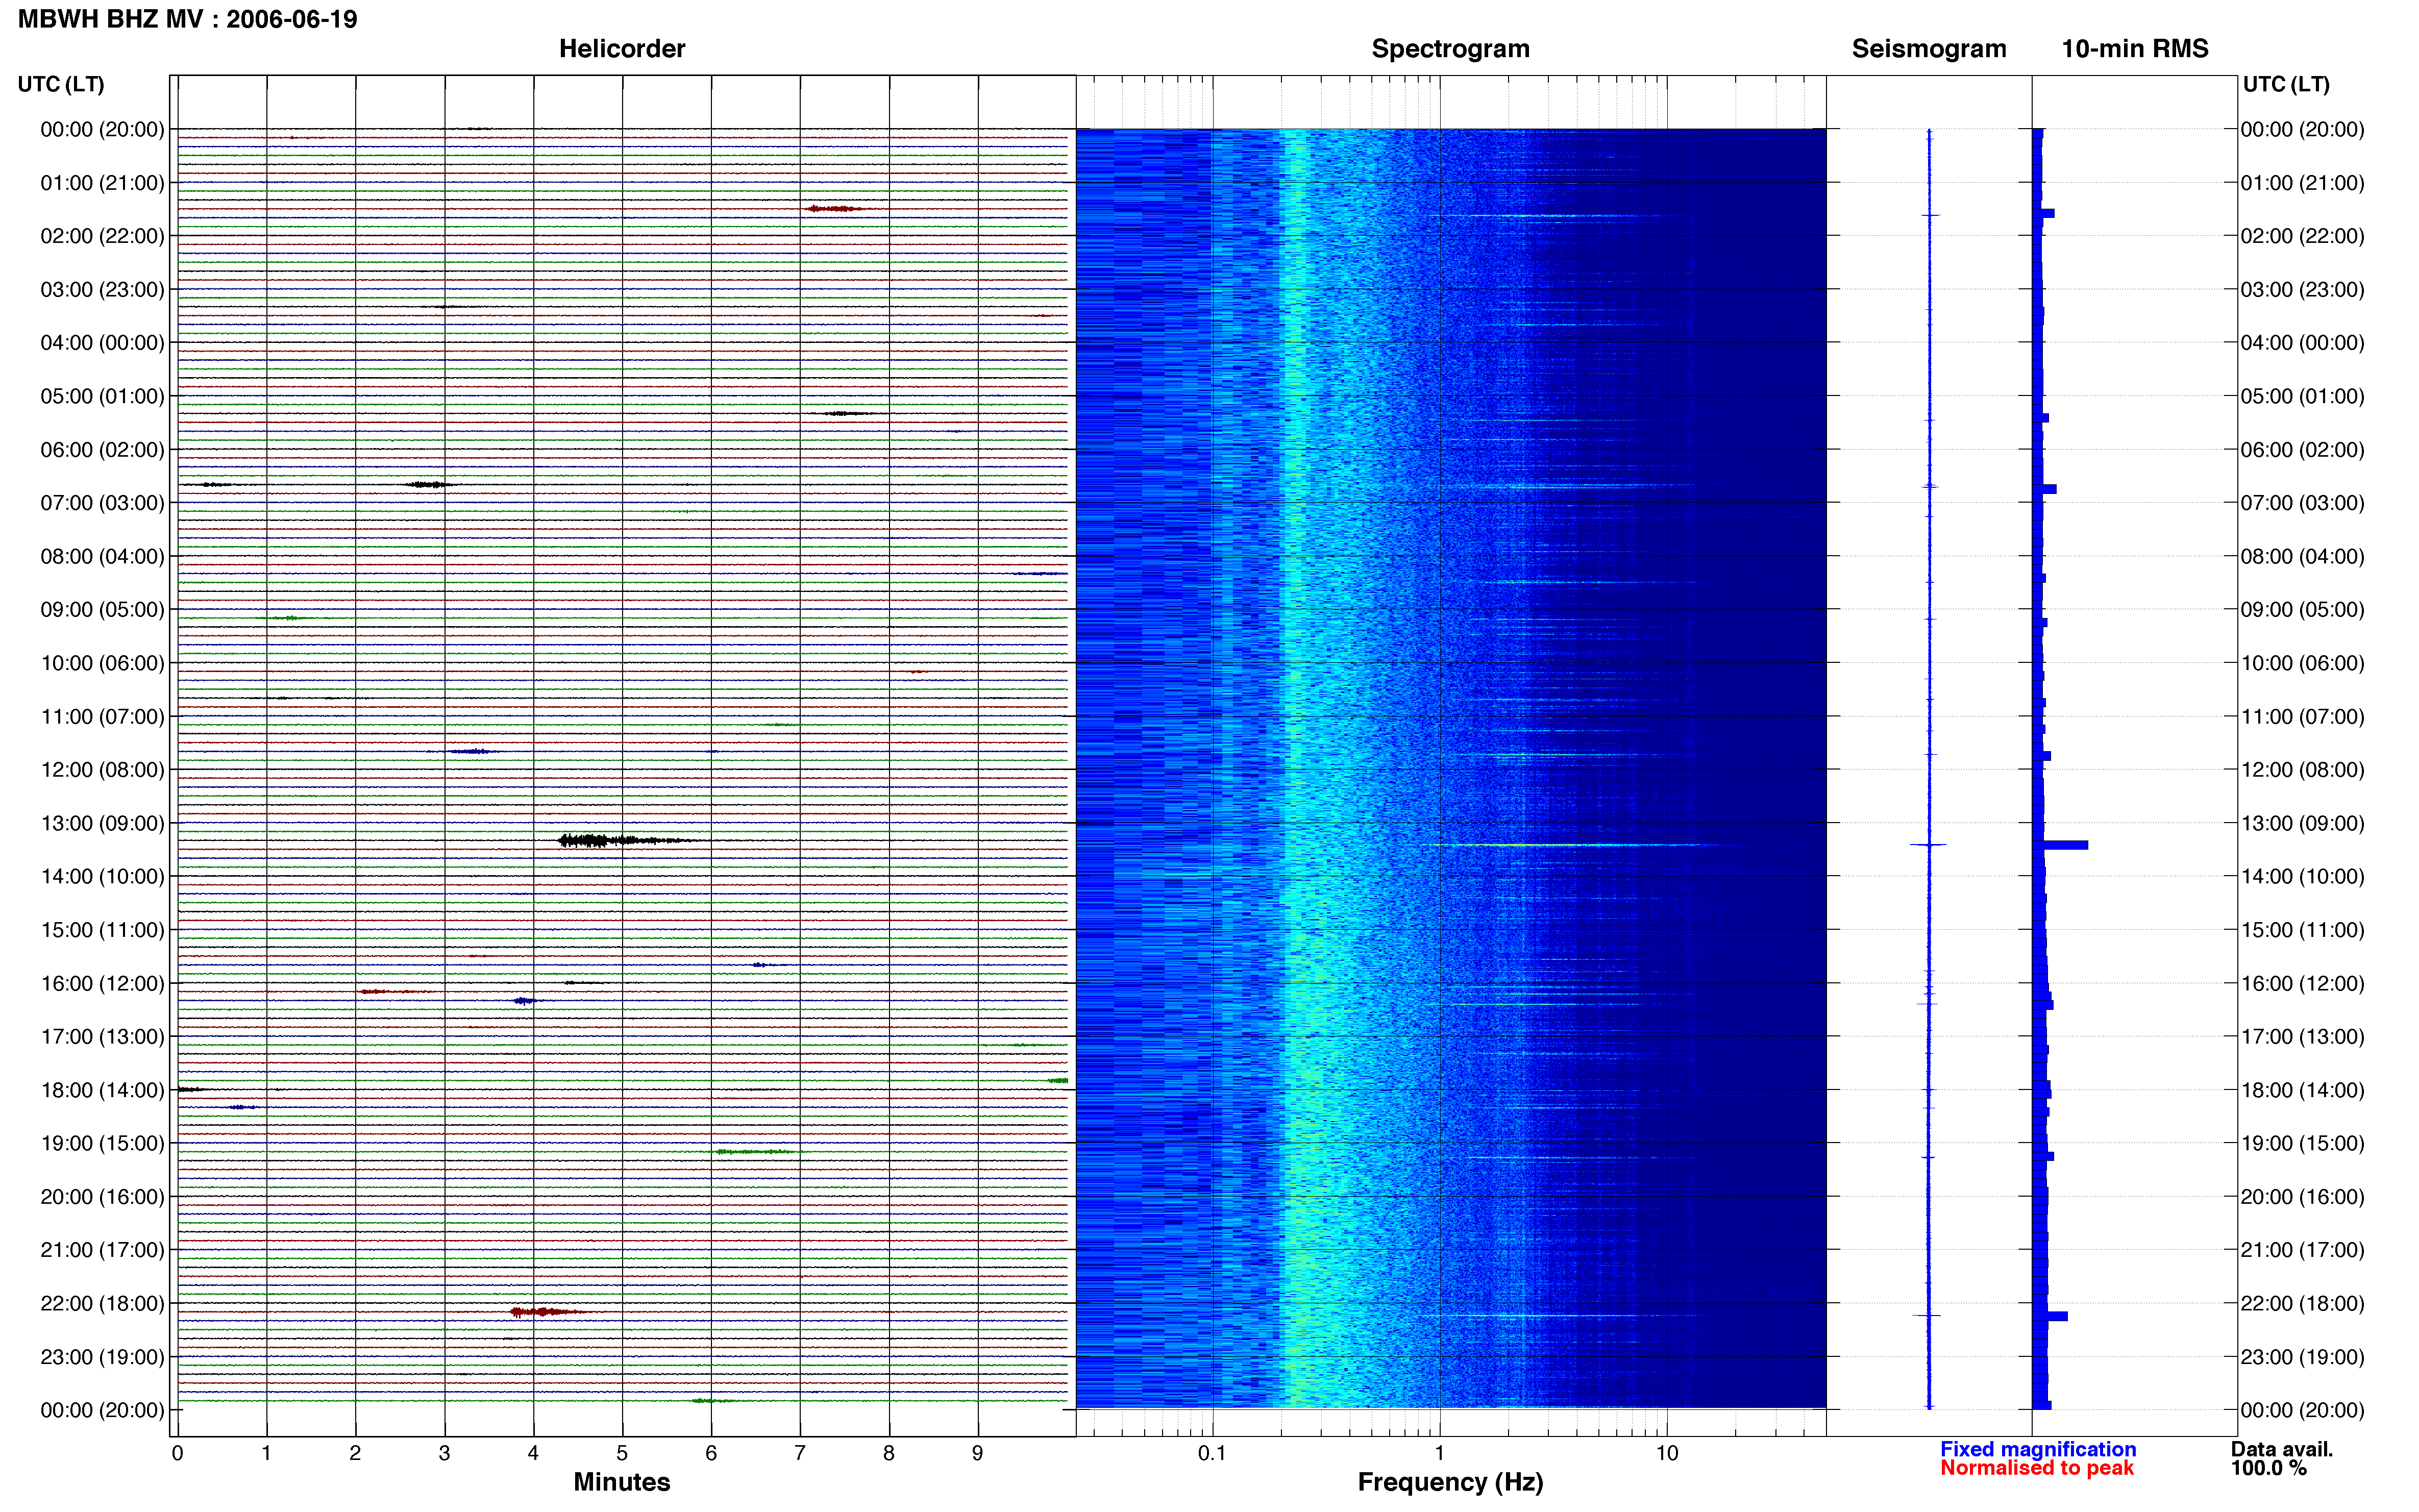This screenshot has width=2419, height=1512.
Task: Select the 'Helicorder' panel heading
Action: pos(622,49)
